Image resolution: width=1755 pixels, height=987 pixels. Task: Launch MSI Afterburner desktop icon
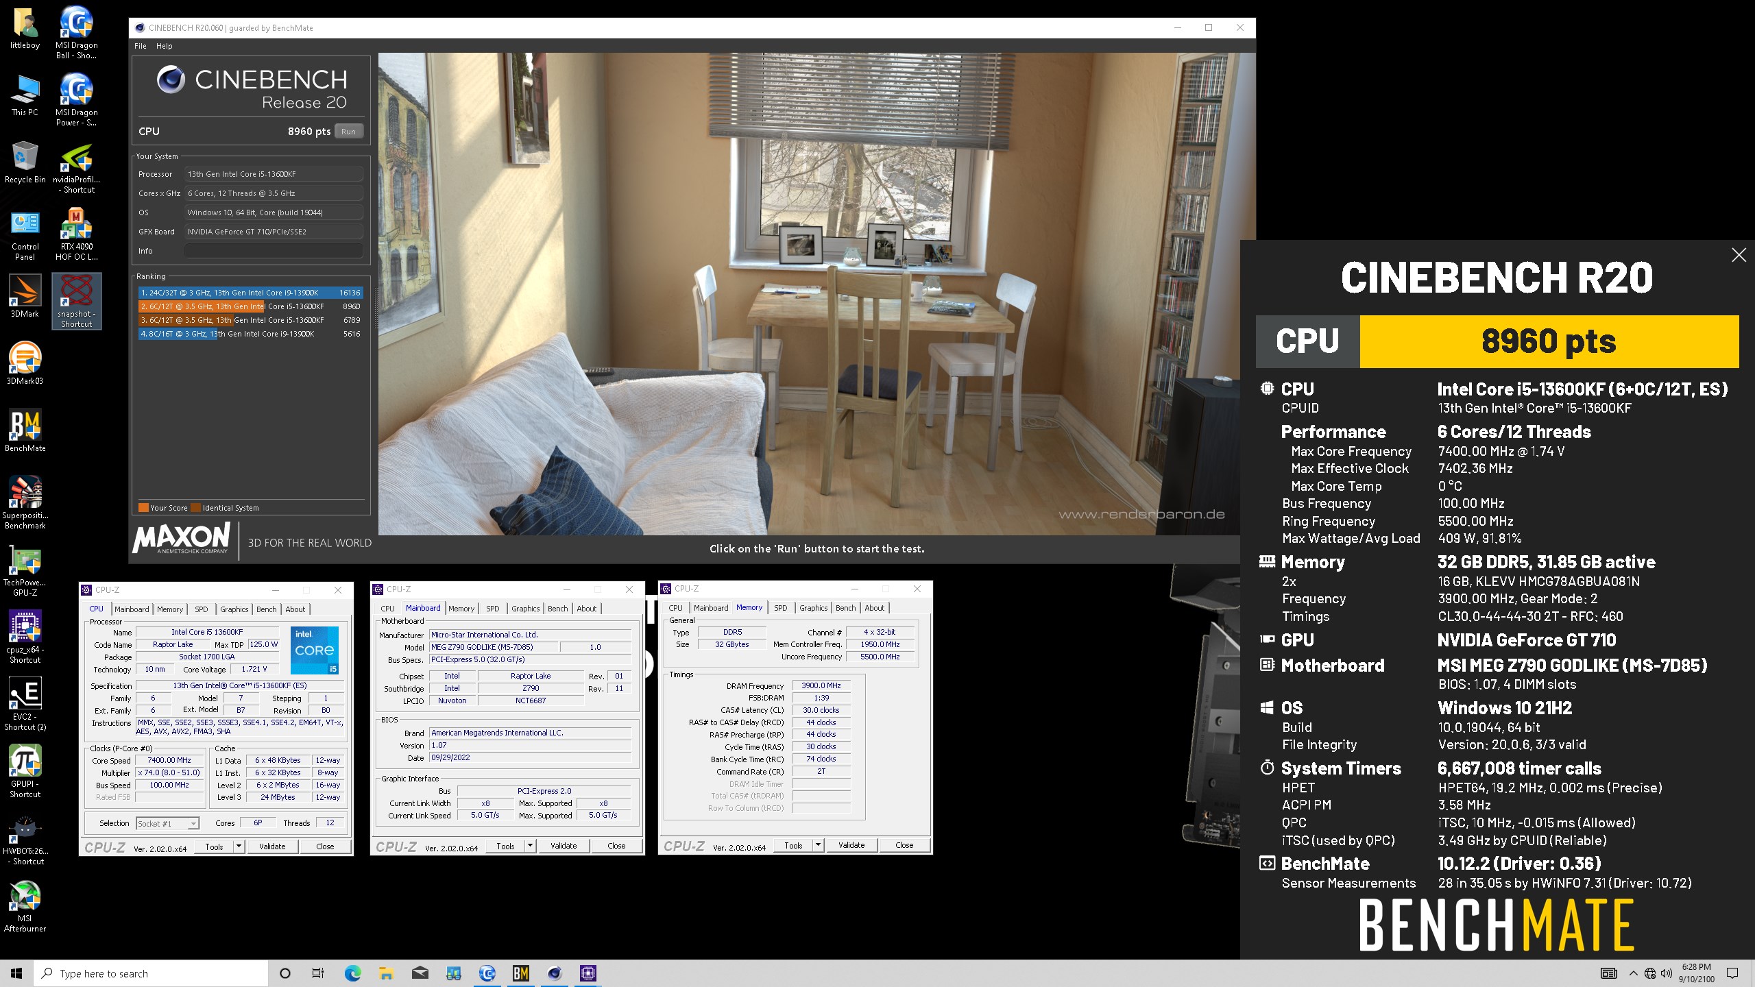click(x=25, y=907)
